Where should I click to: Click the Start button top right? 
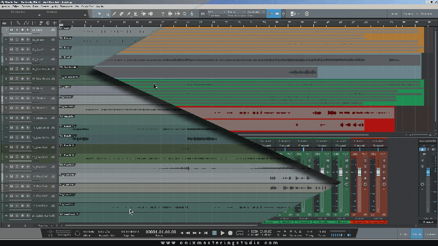coord(394,13)
